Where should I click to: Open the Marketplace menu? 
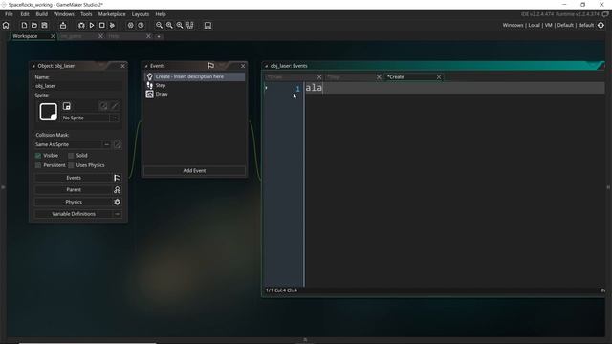pos(112,14)
